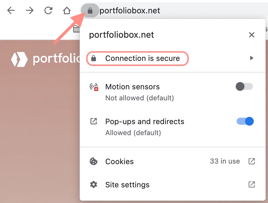Image resolution: width=268 pixels, height=203 pixels.
Task: Disable Pop-ups and redirects switch
Action: pos(245,121)
